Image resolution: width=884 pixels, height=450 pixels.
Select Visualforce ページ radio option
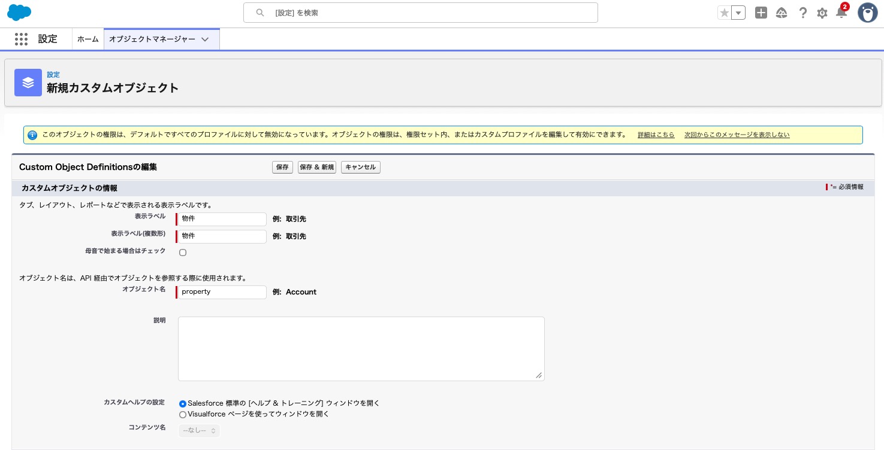pos(183,415)
